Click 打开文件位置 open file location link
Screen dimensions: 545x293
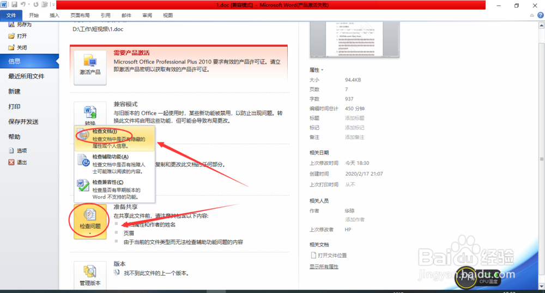point(329,255)
